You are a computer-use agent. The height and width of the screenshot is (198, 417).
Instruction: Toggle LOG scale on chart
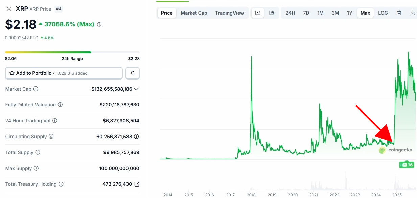pyautogui.click(x=383, y=13)
